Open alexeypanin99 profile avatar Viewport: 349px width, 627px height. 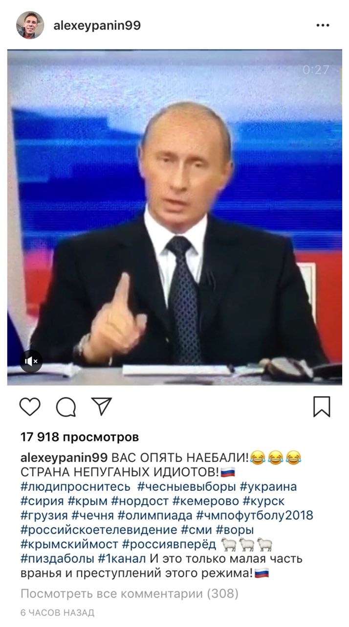(x=30, y=25)
